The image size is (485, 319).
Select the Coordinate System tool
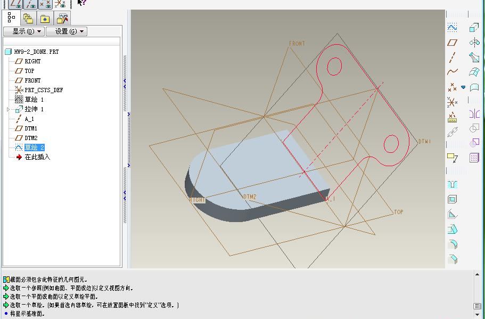point(452,102)
